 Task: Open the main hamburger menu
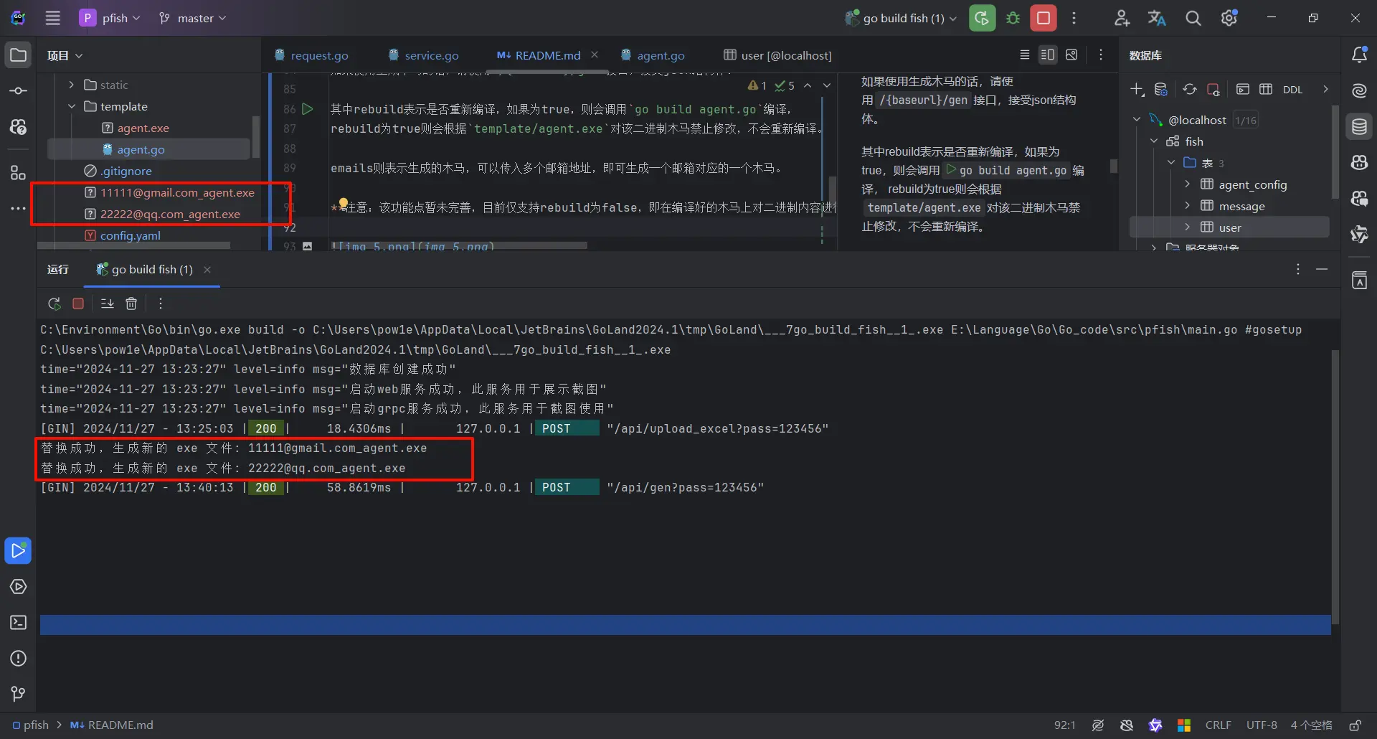pyautogui.click(x=52, y=18)
